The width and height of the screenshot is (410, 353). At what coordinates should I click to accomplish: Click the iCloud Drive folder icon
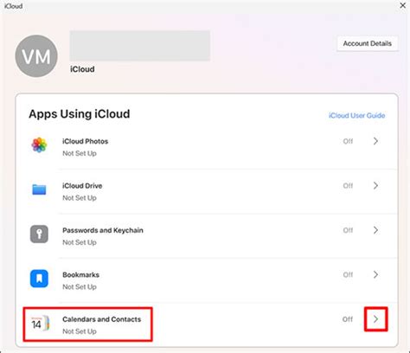click(39, 189)
